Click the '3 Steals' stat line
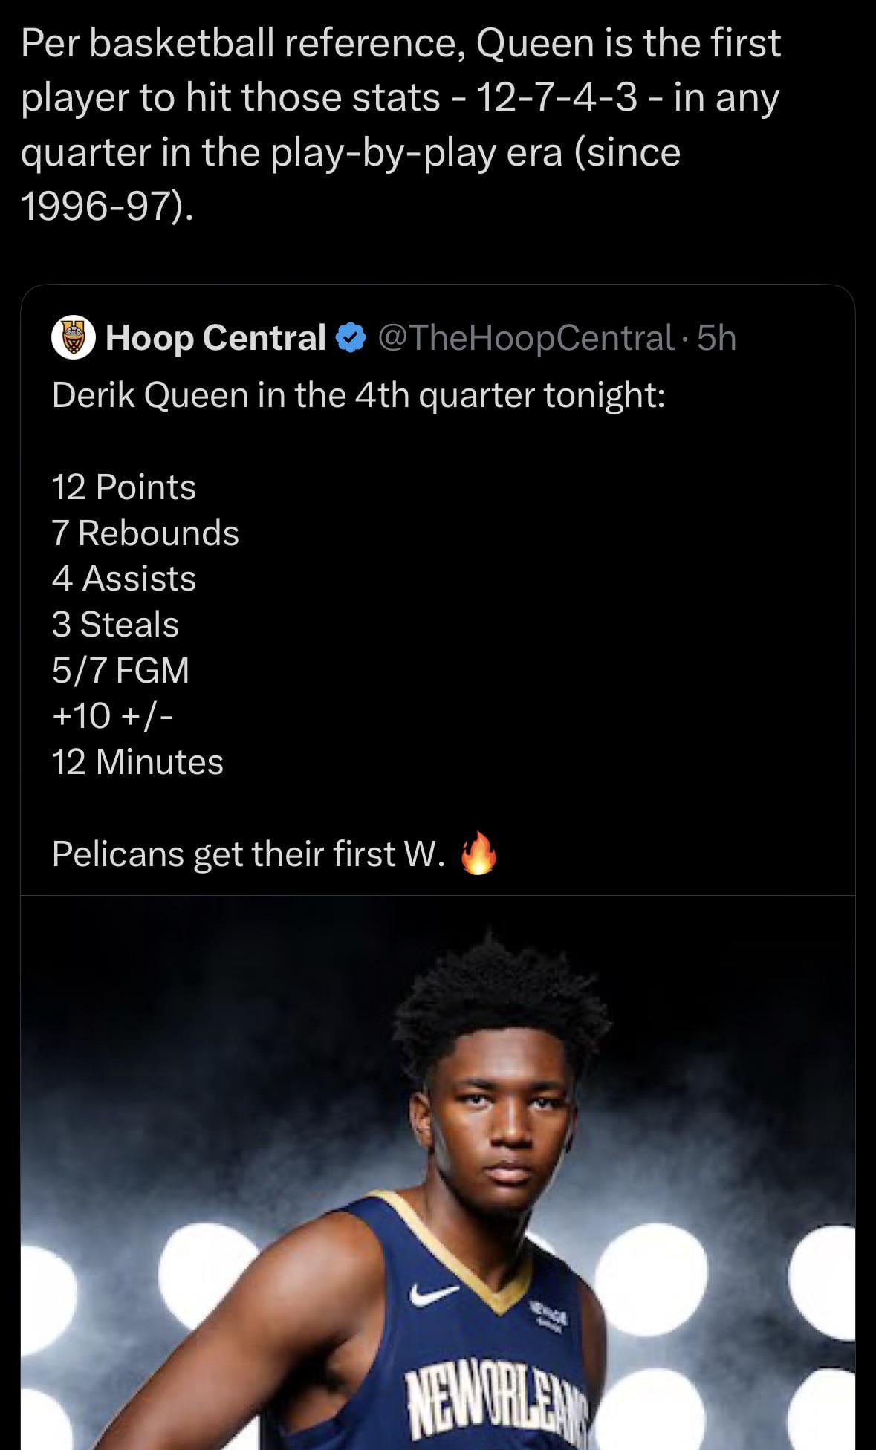Image resolution: width=876 pixels, height=1450 pixels. [x=115, y=625]
